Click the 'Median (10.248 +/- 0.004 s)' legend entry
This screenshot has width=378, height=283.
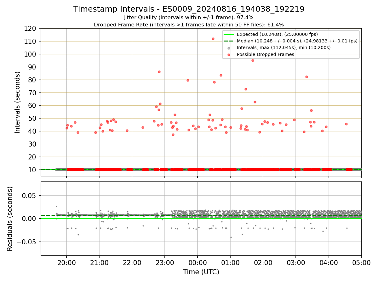[x=297, y=41]
